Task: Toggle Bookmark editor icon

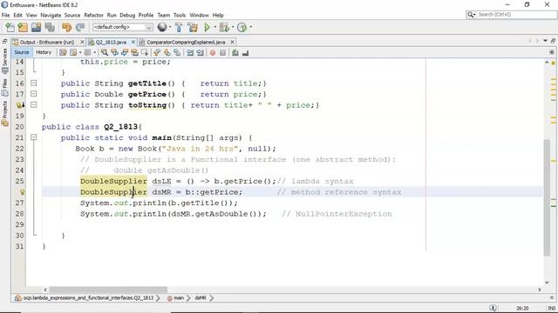Action: (177, 52)
